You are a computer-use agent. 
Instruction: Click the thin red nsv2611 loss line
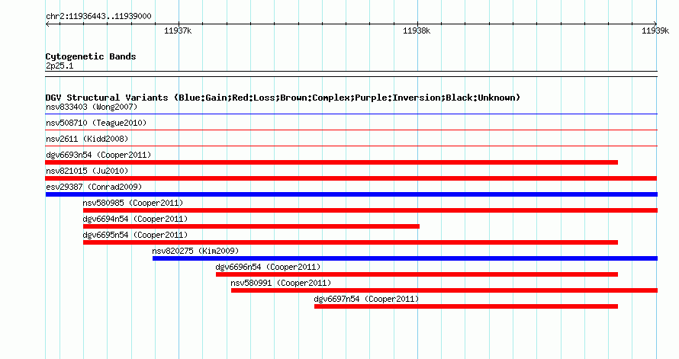coord(351,146)
